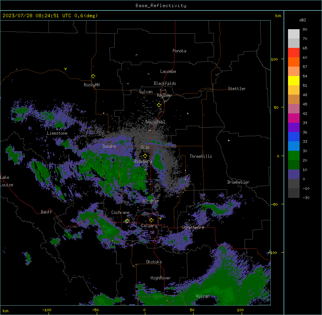
Task: Pick the bright green 20-30 dBZ legend swatch
Action: pyautogui.click(x=294, y=156)
